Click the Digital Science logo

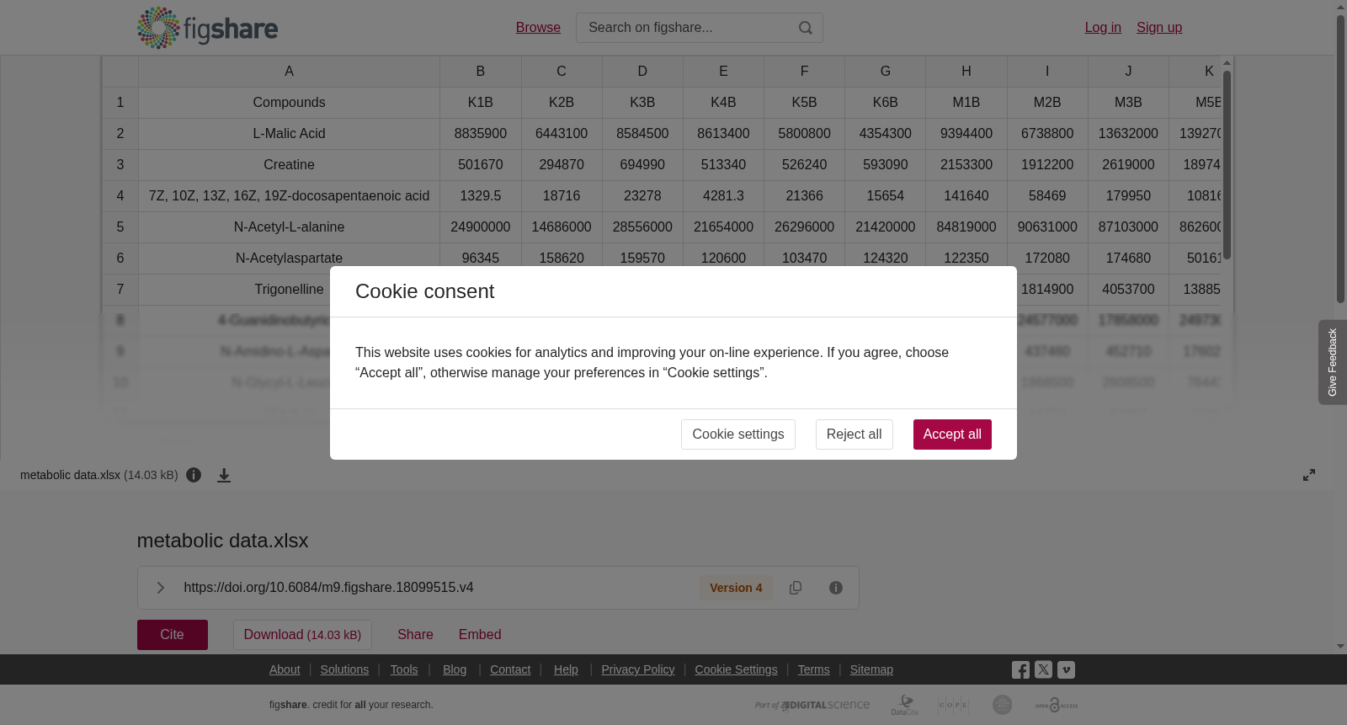coord(812,705)
